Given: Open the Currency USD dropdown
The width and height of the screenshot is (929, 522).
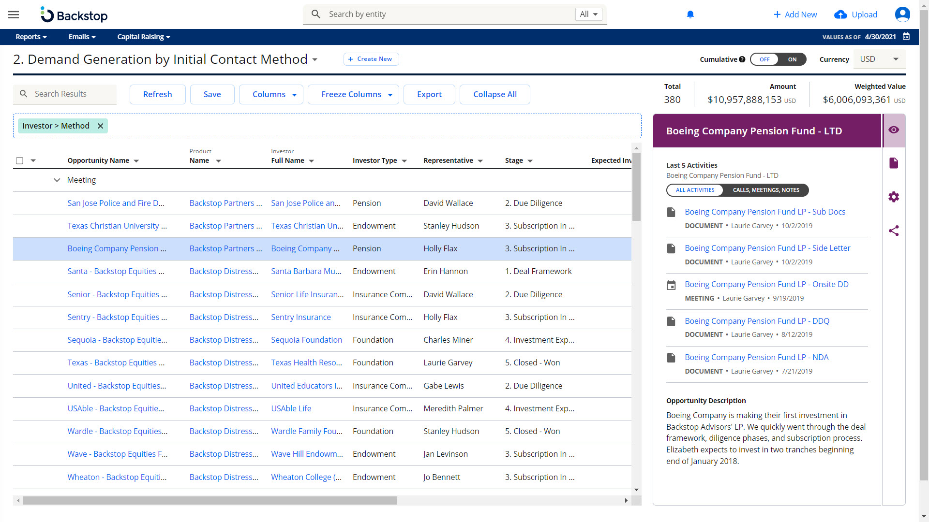Looking at the screenshot, I should pyautogui.click(x=879, y=59).
